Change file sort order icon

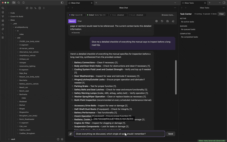[x=35, y=8]
